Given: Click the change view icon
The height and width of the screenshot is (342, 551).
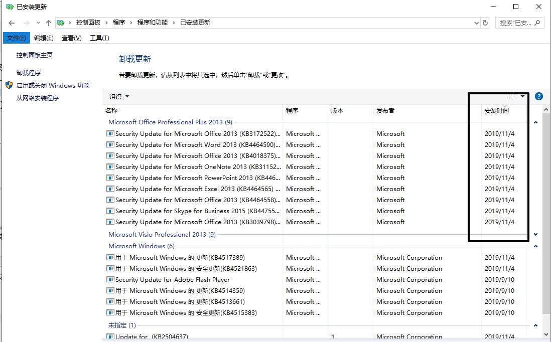Looking at the screenshot, I should (x=510, y=97).
